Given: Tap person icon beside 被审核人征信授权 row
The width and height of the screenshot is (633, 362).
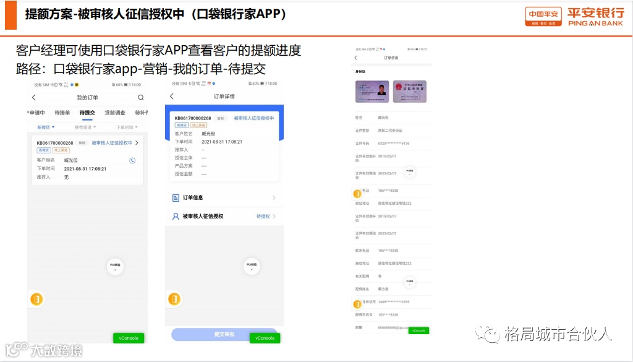Looking at the screenshot, I should pyautogui.click(x=176, y=216).
